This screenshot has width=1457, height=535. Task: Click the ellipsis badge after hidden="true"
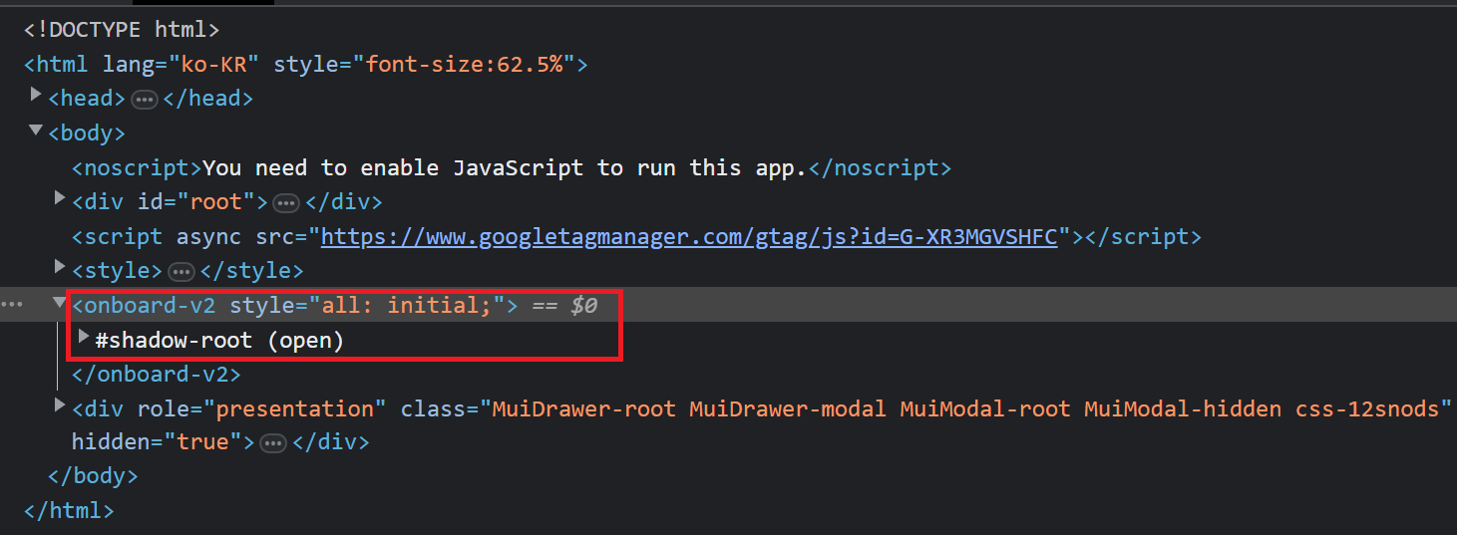tap(273, 444)
